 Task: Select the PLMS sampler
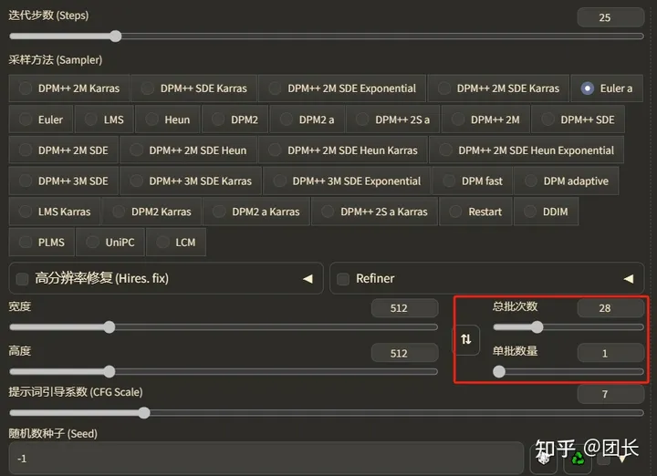point(42,243)
